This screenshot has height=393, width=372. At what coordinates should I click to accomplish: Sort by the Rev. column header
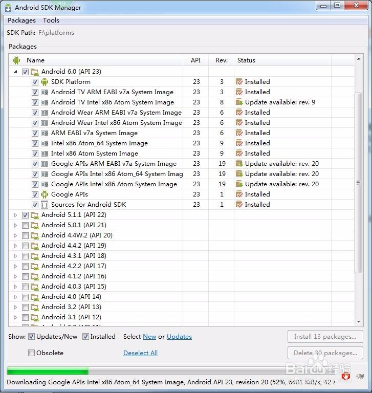(222, 60)
